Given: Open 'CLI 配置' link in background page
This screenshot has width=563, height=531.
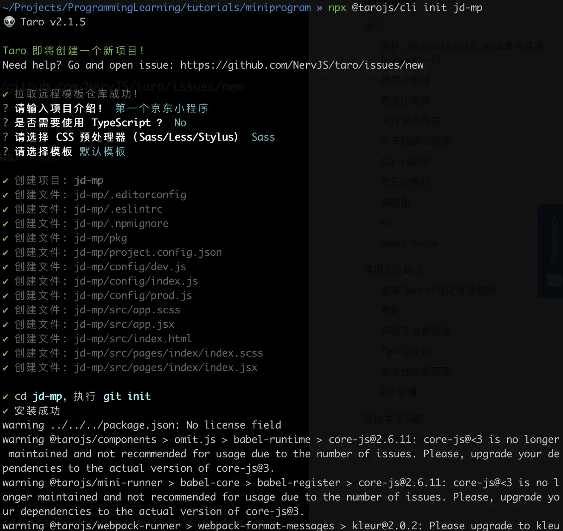Looking at the screenshot, I should 399,392.
